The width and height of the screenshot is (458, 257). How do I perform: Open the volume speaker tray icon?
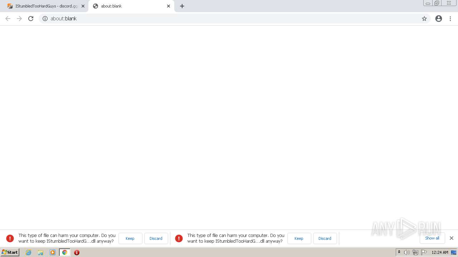[x=407, y=252]
